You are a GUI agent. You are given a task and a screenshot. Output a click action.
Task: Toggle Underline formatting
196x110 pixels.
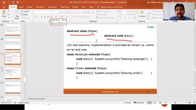(x=42, y=17)
